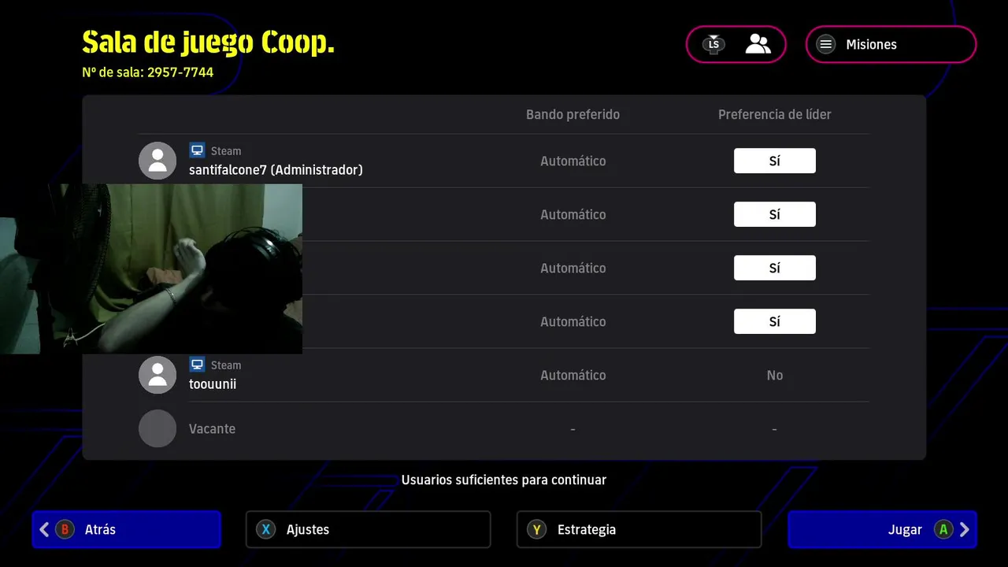Image resolution: width=1008 pixels, height=567 pixels.
Task: Open the Ajustes settings button
Action: coord(368,529)
